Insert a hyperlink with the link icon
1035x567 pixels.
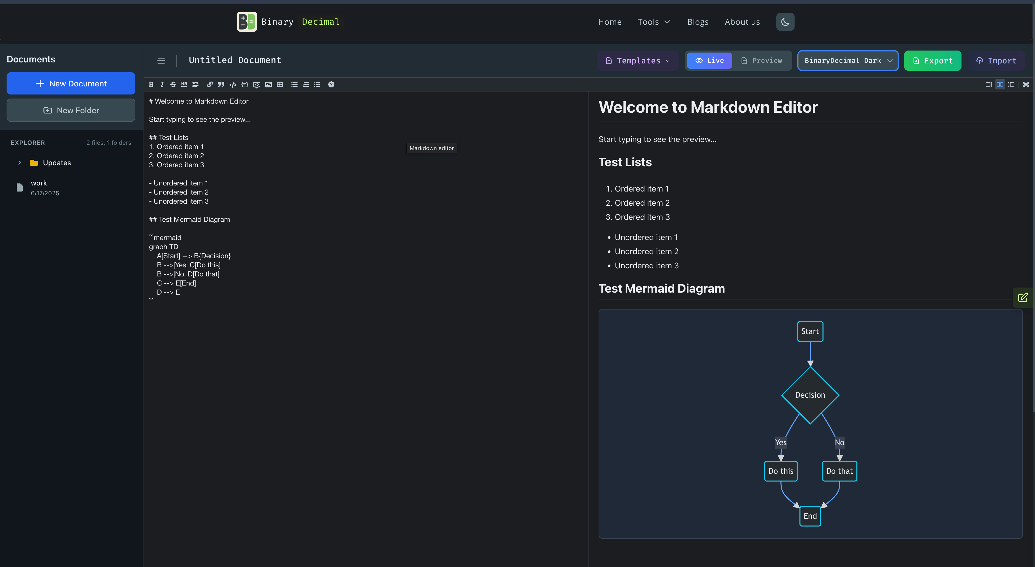(210, 84)
